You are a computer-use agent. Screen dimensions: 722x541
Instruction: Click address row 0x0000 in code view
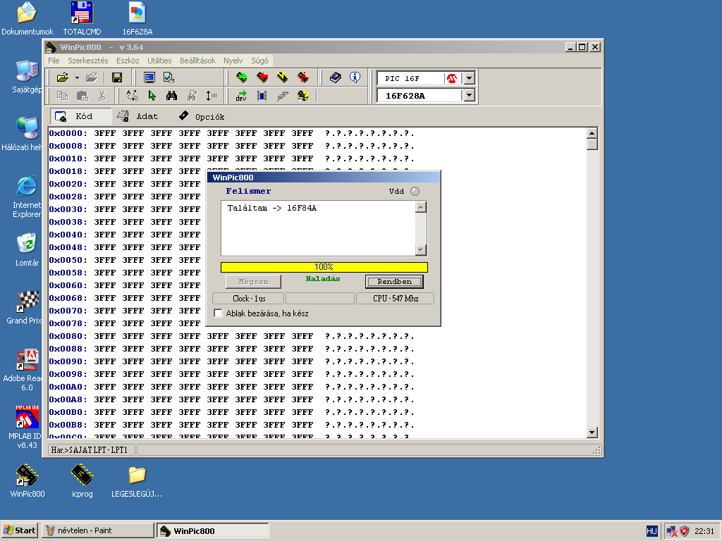231,133
